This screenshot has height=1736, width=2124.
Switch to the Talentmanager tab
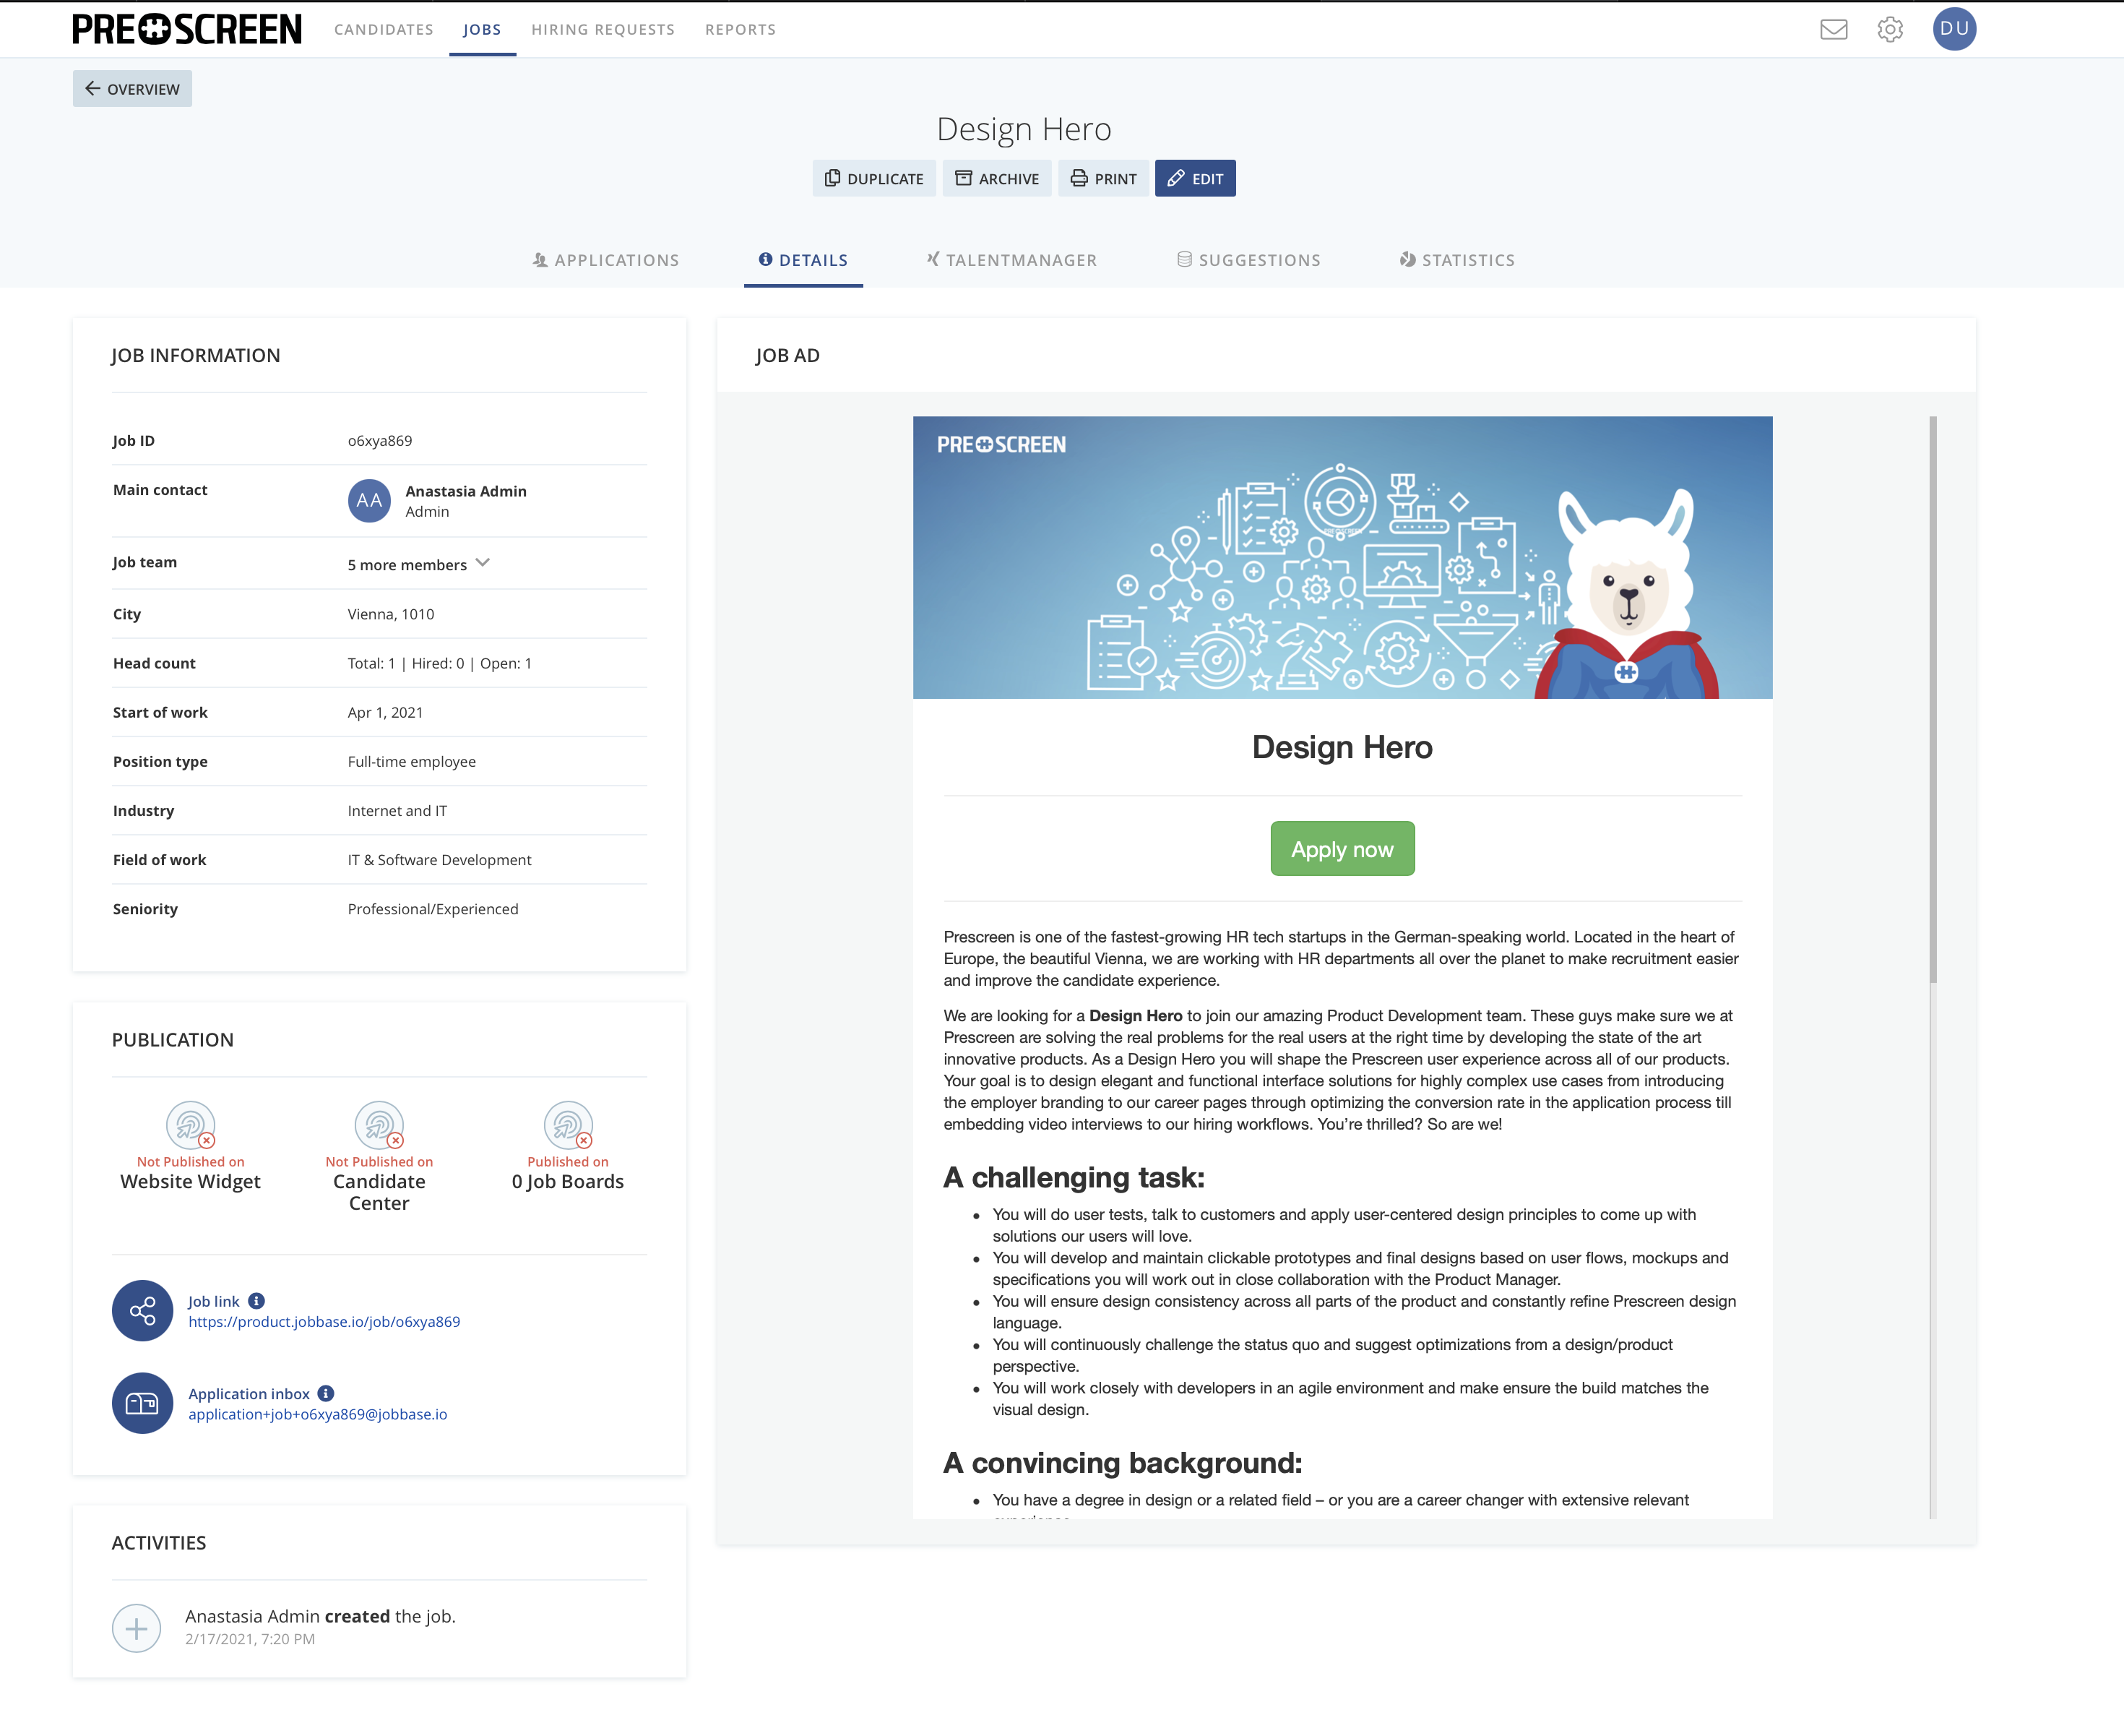1011,260
